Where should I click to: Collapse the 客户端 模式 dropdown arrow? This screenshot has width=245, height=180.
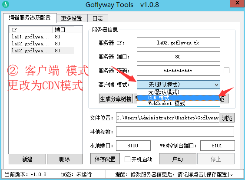click(216, 85)
